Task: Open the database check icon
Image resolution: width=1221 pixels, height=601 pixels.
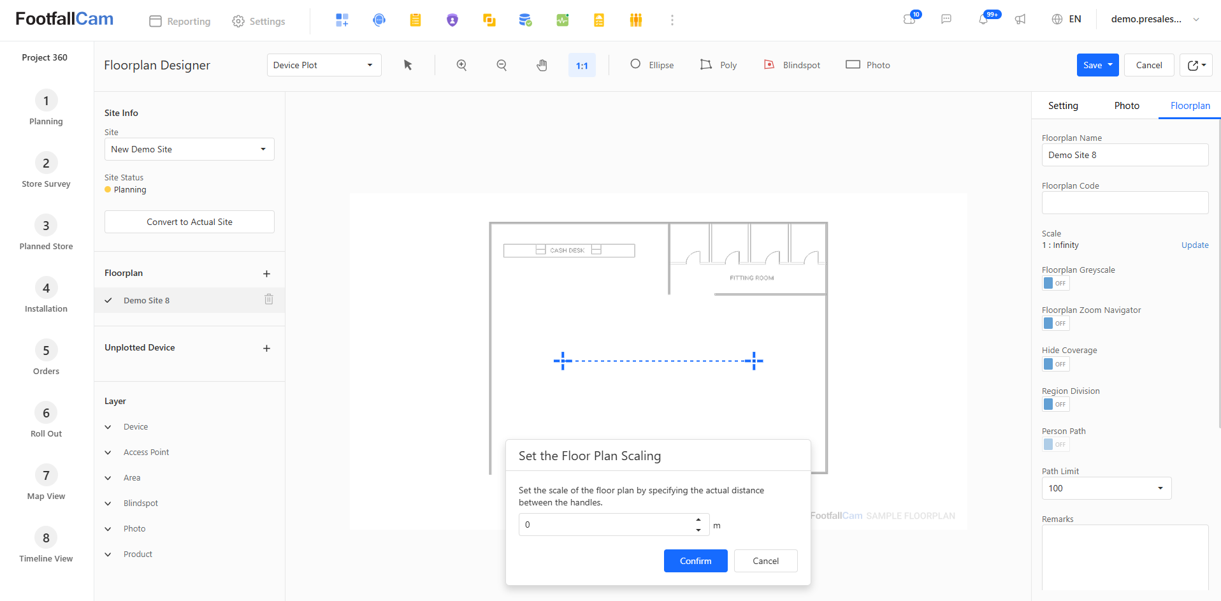Action: pyautogui.click(x=525, y=20)
